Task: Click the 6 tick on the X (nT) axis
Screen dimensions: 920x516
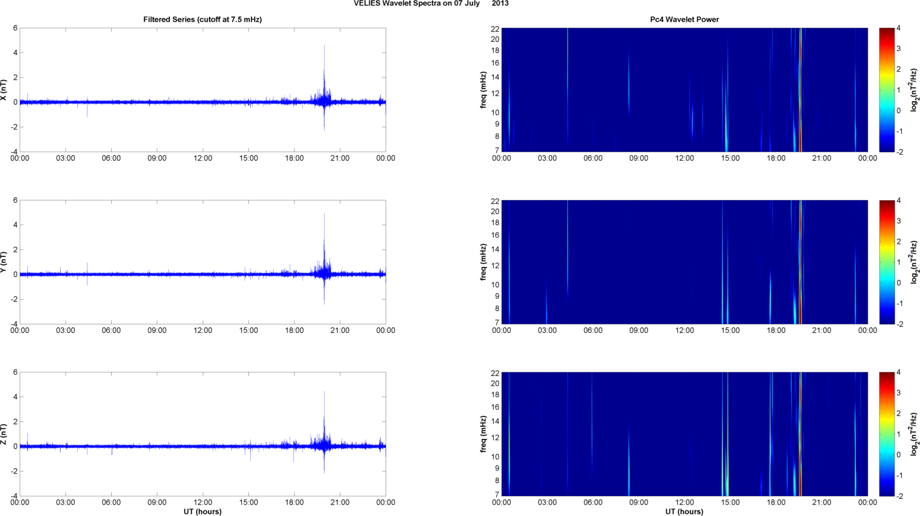Action: pyautogui.click(x=15, y=28)
